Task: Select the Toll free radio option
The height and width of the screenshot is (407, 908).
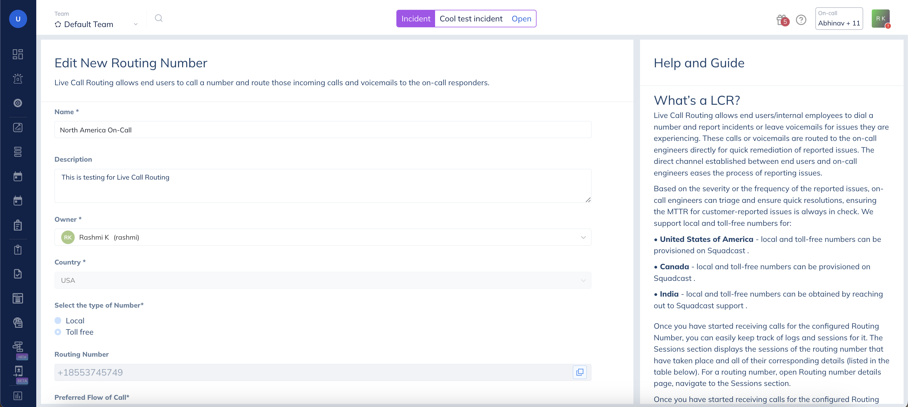Action: point(58,332)
